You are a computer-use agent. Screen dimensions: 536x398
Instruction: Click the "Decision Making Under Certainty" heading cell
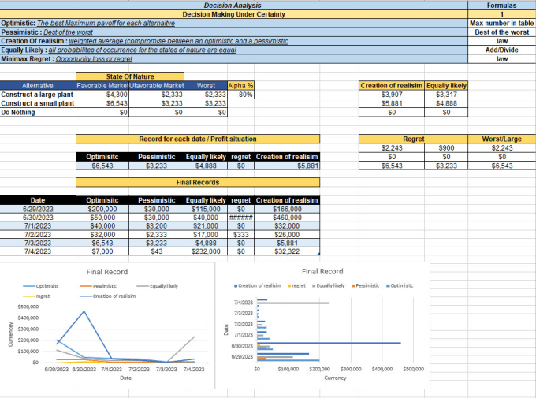tap(233, 14)
